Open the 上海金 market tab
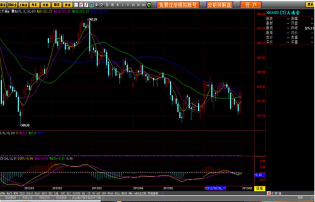This screenshot has height=202, width=315. (x=23, y=5)
